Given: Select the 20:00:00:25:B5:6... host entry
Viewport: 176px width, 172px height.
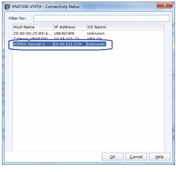Looking at the screenshot, I should pyautogui.click(x=33, y=33).
